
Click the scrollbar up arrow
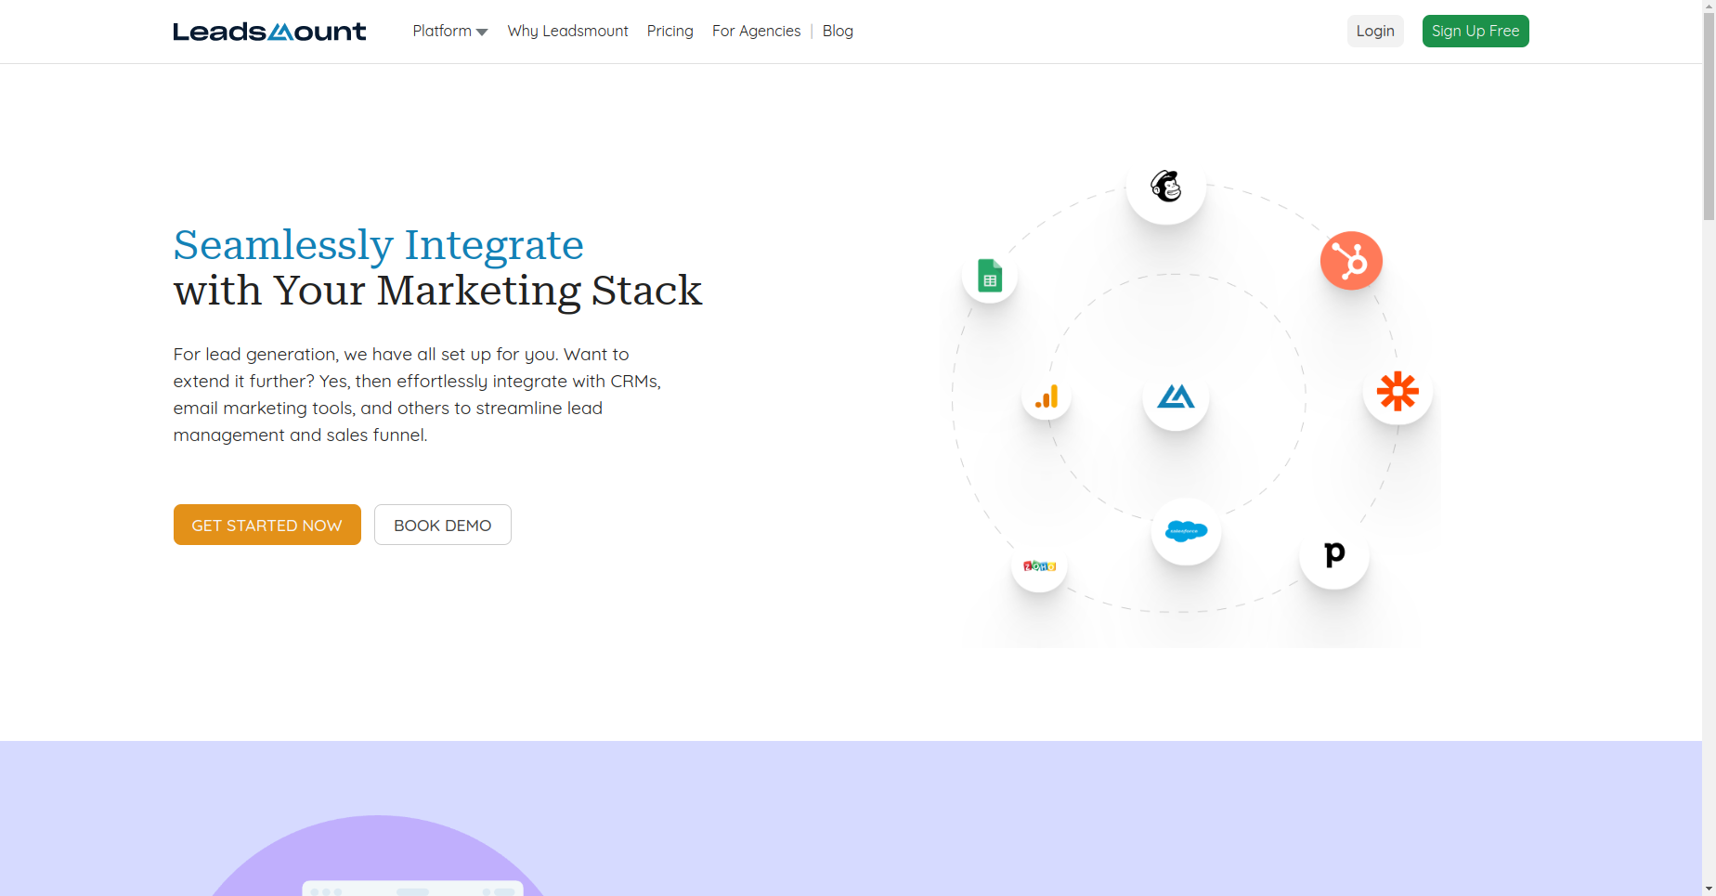pyautogui.click(x=1709, y=6)
